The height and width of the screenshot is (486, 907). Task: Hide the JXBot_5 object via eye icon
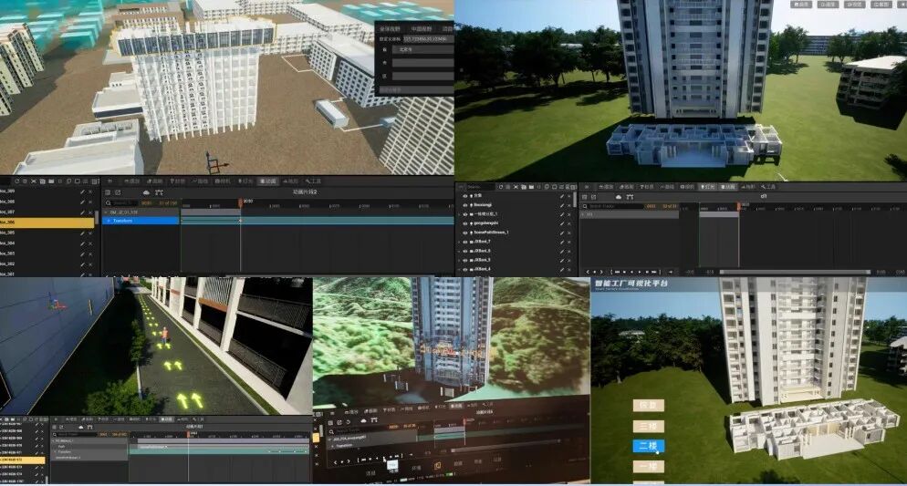[x=465, y=260]
